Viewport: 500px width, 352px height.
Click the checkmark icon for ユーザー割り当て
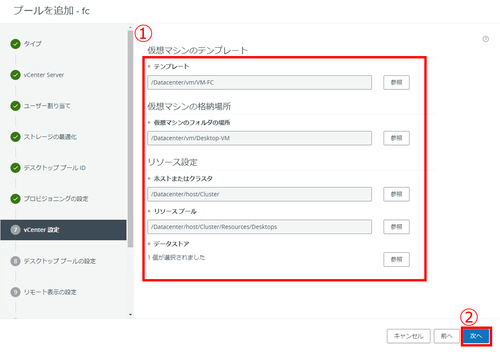click(15, 106)
